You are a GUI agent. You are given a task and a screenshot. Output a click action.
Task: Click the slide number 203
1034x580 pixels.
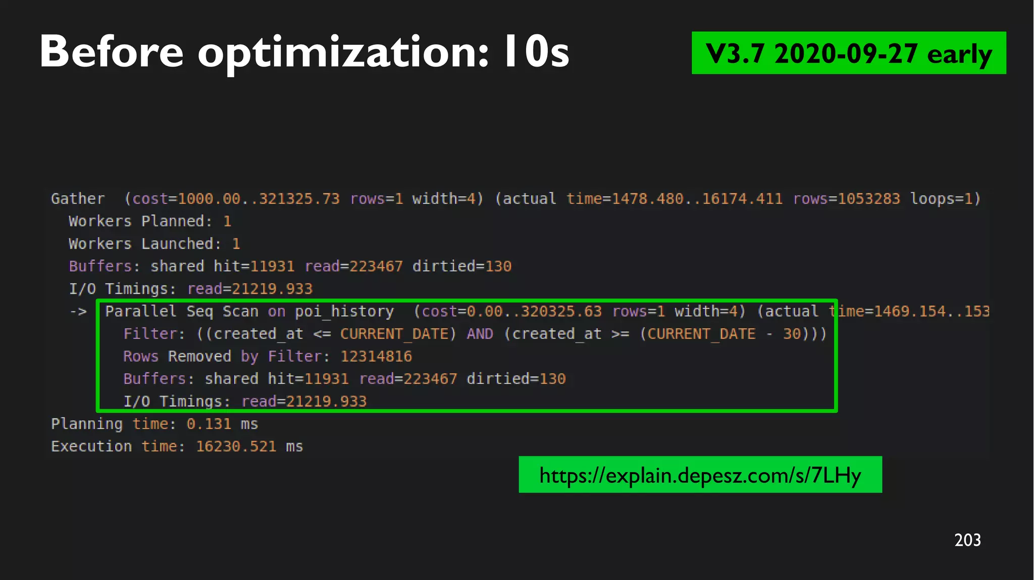967,540
